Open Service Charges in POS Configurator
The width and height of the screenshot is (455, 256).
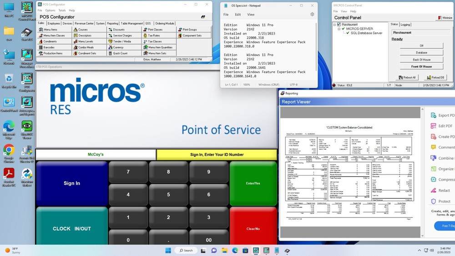pos(124,35)
